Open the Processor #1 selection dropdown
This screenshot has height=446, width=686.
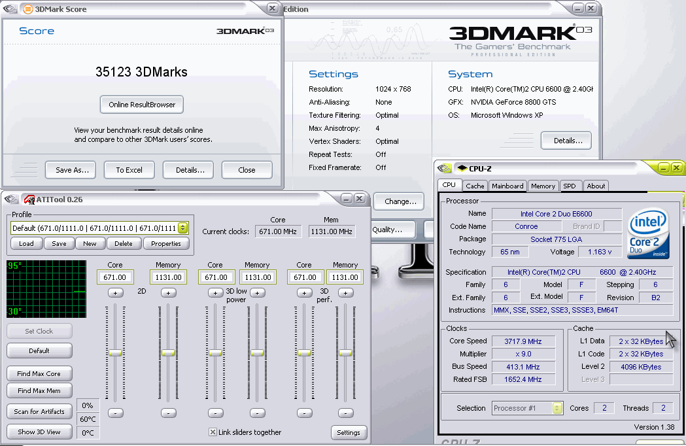point(557,408)
